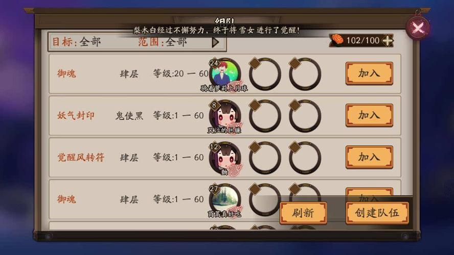The width and height of the screenshot is (454, 255).
Task: Close the team panel with the X button
Action: coord(418,28)
